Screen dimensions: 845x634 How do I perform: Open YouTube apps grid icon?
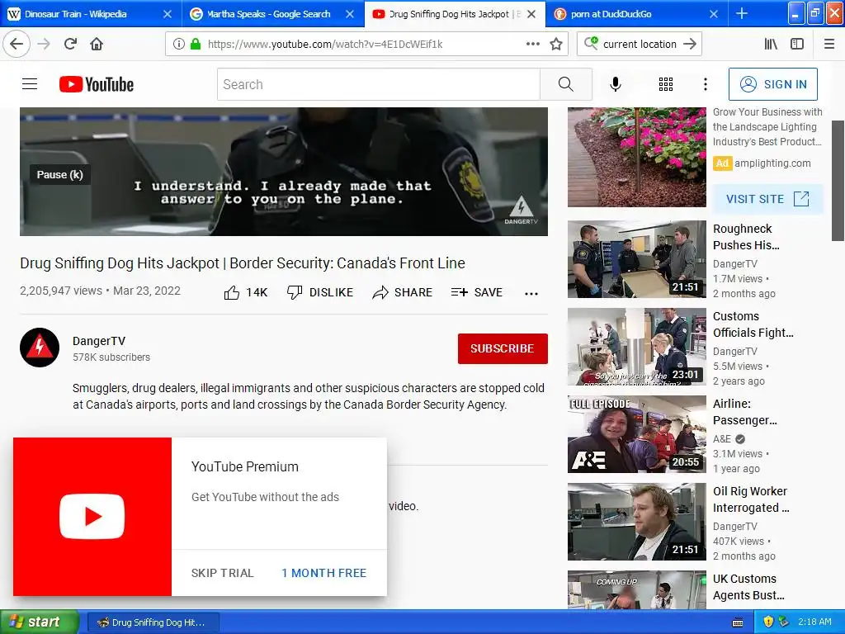(x=666, y=84)
